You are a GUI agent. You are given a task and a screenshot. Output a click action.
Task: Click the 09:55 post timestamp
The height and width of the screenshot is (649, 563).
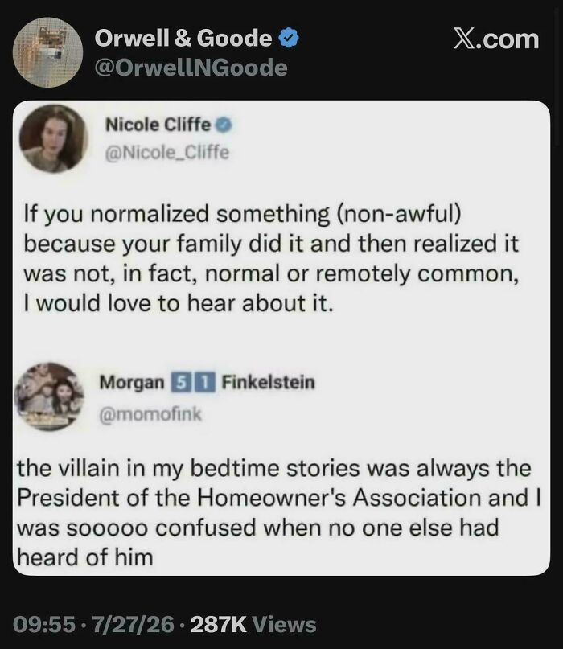44,624
